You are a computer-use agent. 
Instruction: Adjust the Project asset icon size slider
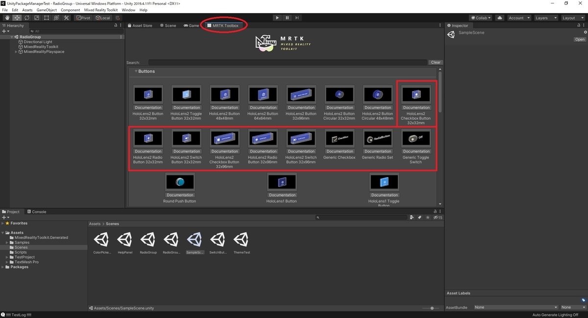point(431,308)
